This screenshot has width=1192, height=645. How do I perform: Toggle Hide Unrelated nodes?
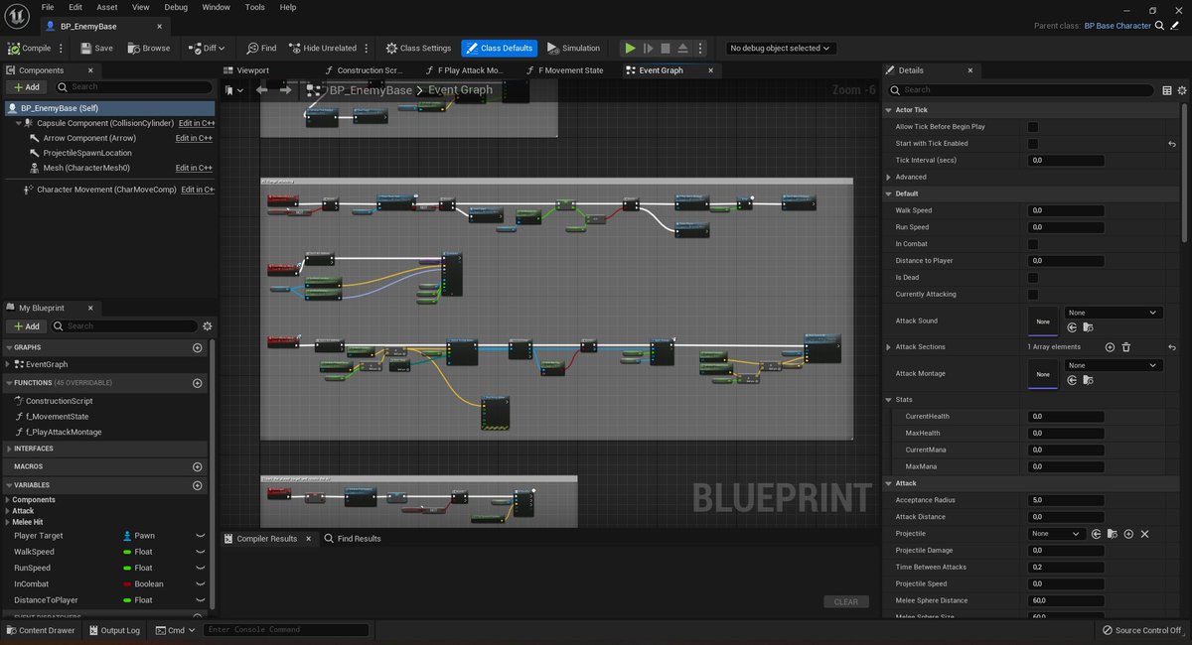pyautogui.click(x=322, y=48)
